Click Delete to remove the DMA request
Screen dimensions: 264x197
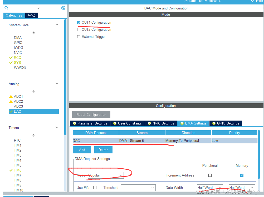coord(103,150)
